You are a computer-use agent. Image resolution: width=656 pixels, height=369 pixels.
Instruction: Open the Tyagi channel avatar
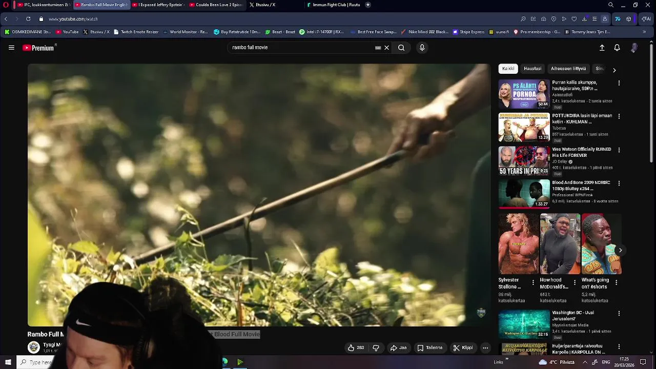[34, 347]
